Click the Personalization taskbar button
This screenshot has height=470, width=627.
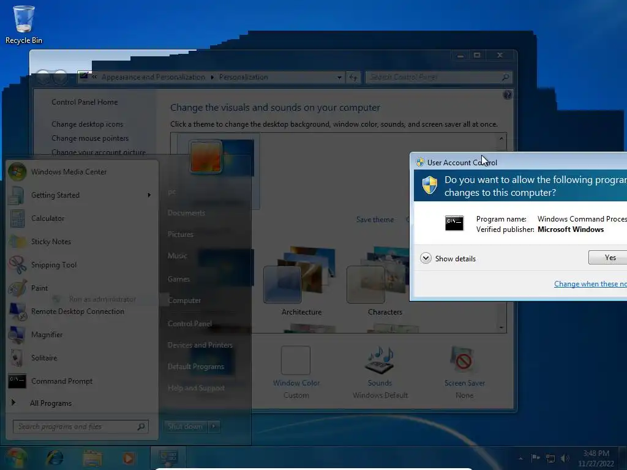click(168, 458)
